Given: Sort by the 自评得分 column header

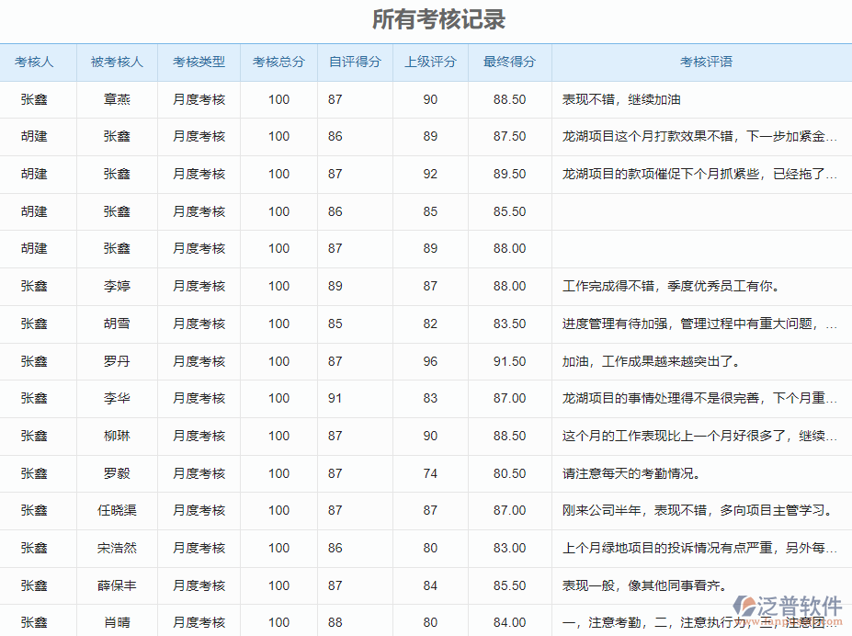Looking at the screenshot, I should (x=354, y=62).
